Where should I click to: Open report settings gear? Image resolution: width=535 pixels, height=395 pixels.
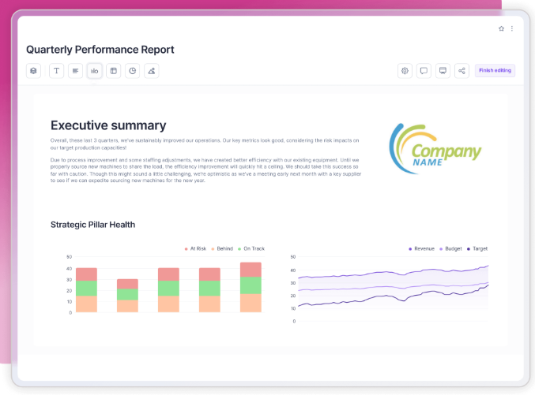tap(405, 71)
